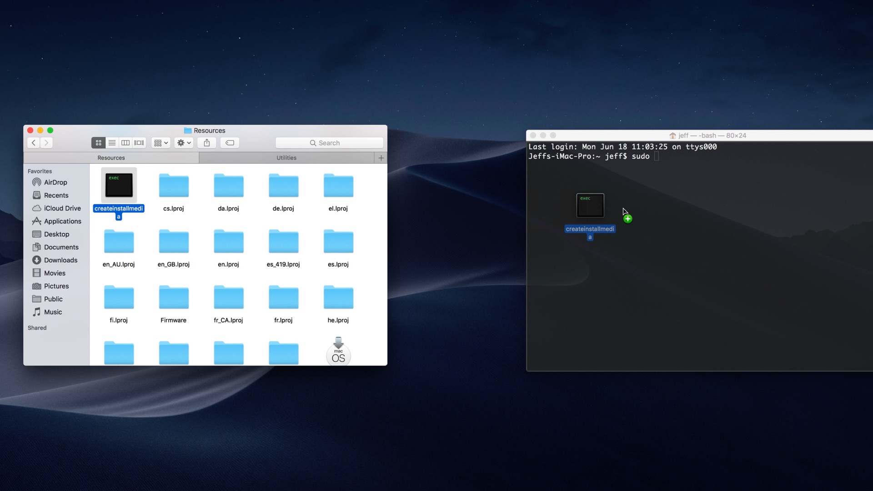
Task: Click the sudo input field in Terminal
Action: [x=656, y=156]
